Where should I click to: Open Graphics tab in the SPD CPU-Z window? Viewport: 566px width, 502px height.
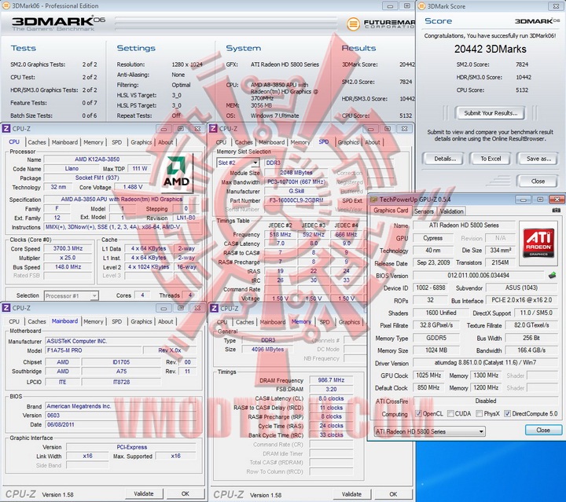(x=348, y=142)
